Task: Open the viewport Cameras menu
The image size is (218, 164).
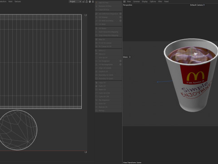Action: 136,1
